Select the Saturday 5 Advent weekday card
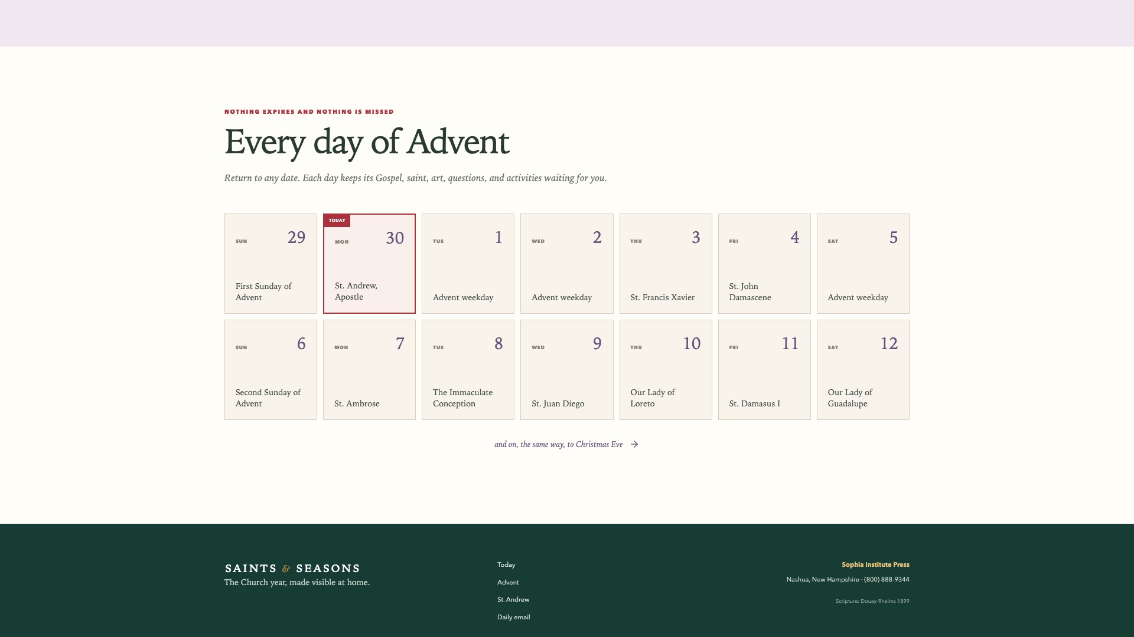Viewport: 1134px width, 637px height. [x=863, y=264]
